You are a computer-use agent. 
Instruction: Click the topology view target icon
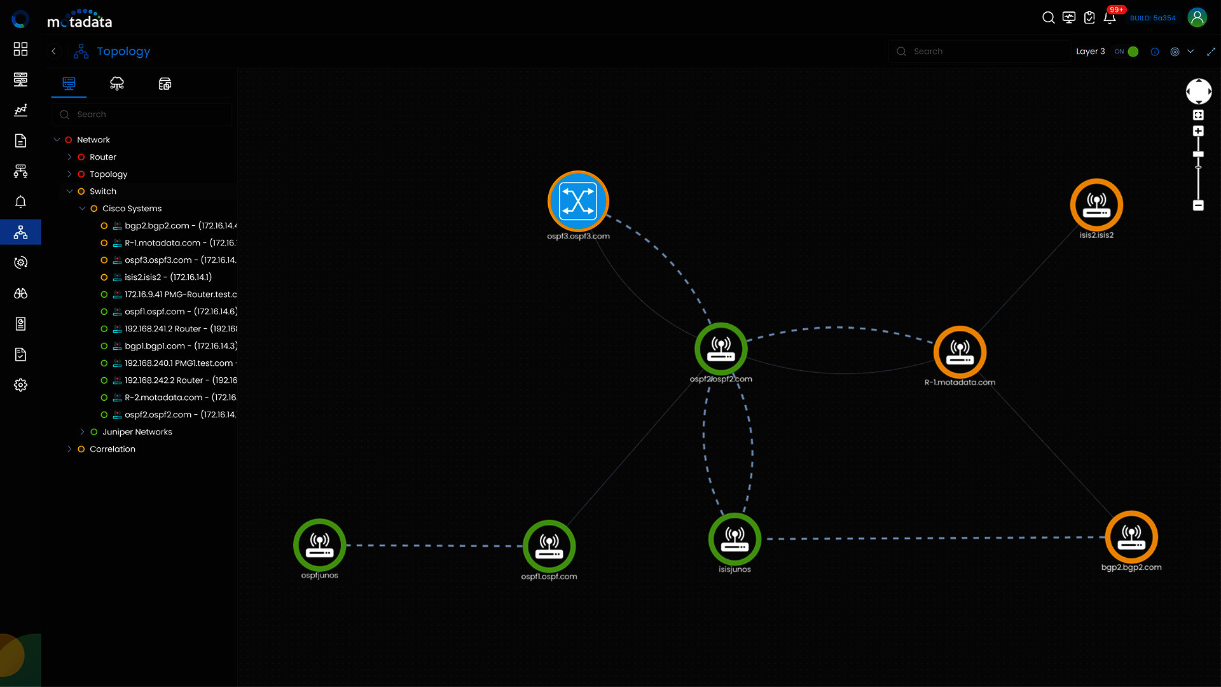[1175, 52]
